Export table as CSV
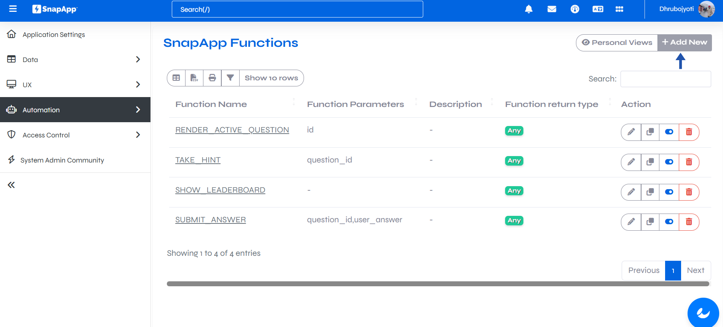This screenshot has width=723, height=327. 194,78
